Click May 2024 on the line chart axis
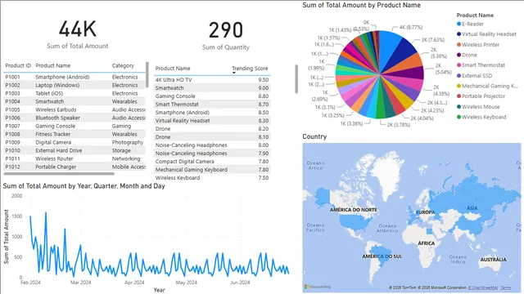Image resolution: width=524 pixels, height=294 pixels. click(186, 283)
